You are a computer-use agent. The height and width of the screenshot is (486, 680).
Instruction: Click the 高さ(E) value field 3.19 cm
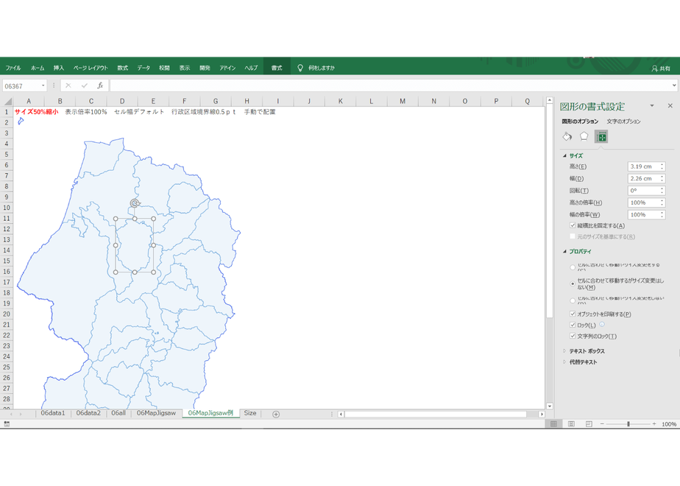[643, 166]
